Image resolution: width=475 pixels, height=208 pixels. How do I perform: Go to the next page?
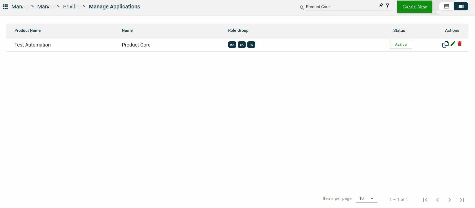[x=450, y=200]
